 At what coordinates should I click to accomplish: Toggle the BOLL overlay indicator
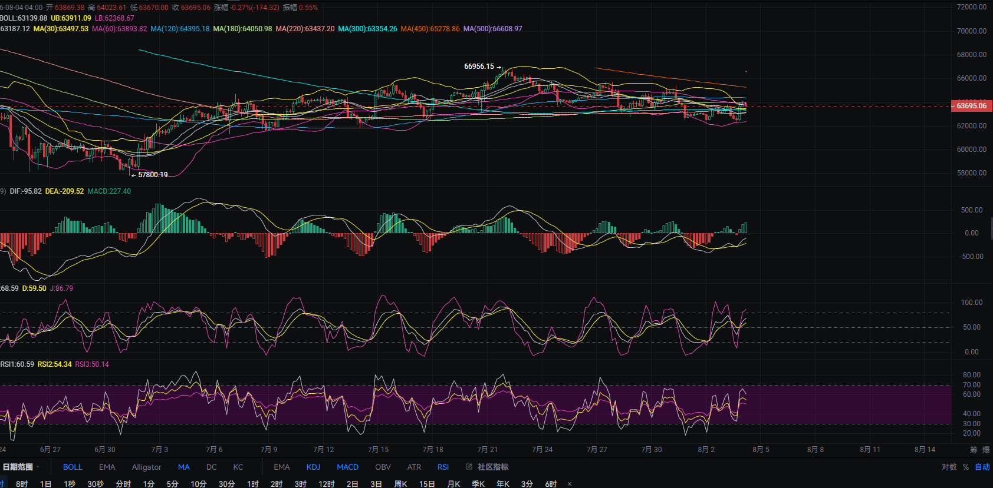tap(73, 467)
